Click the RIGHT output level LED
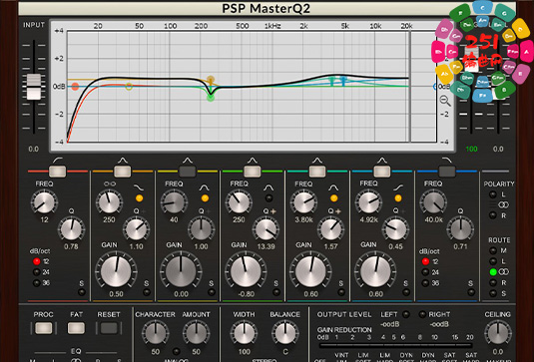 click(x=422, y=314)
